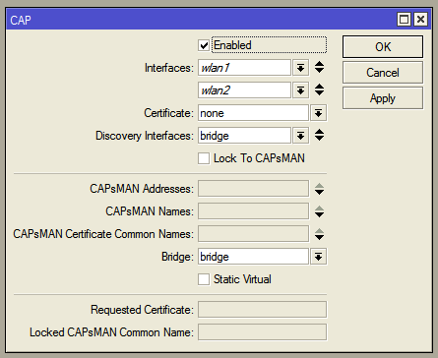The width and height of the screenshot is (438, 358).
Task: Click the up/down arrows beside wlan1
Action: pos(319,67)
